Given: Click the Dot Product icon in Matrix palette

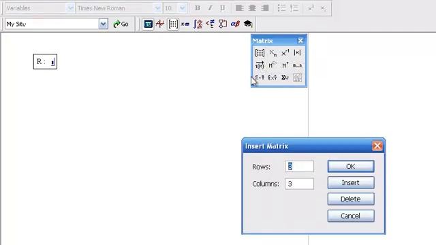Looking at the screenshot, I should coord(260,78).
